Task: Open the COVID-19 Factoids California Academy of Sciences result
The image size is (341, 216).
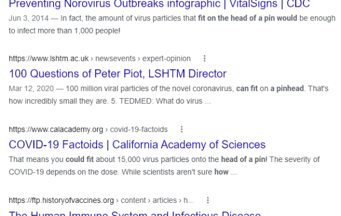Action: 137,144
